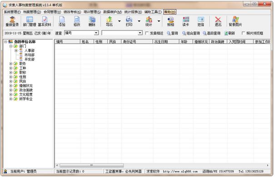Click the 添加 add record icon
This screenshot has height=177, width=275.
point(62,21)
